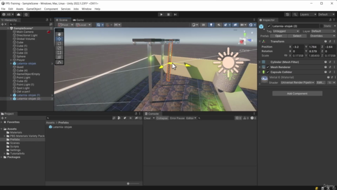The width and height of the screenshot is (337, 190).
Task: Expand Cylinder (Mesh Filter) component
Action: 260,62
